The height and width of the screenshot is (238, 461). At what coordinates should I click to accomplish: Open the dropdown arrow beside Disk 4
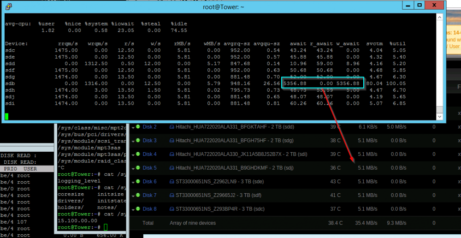[134, 155]
